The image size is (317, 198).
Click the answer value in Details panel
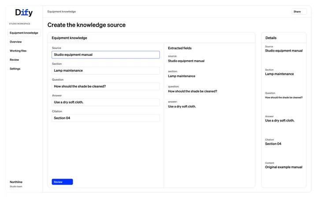(x=280, y=121)
